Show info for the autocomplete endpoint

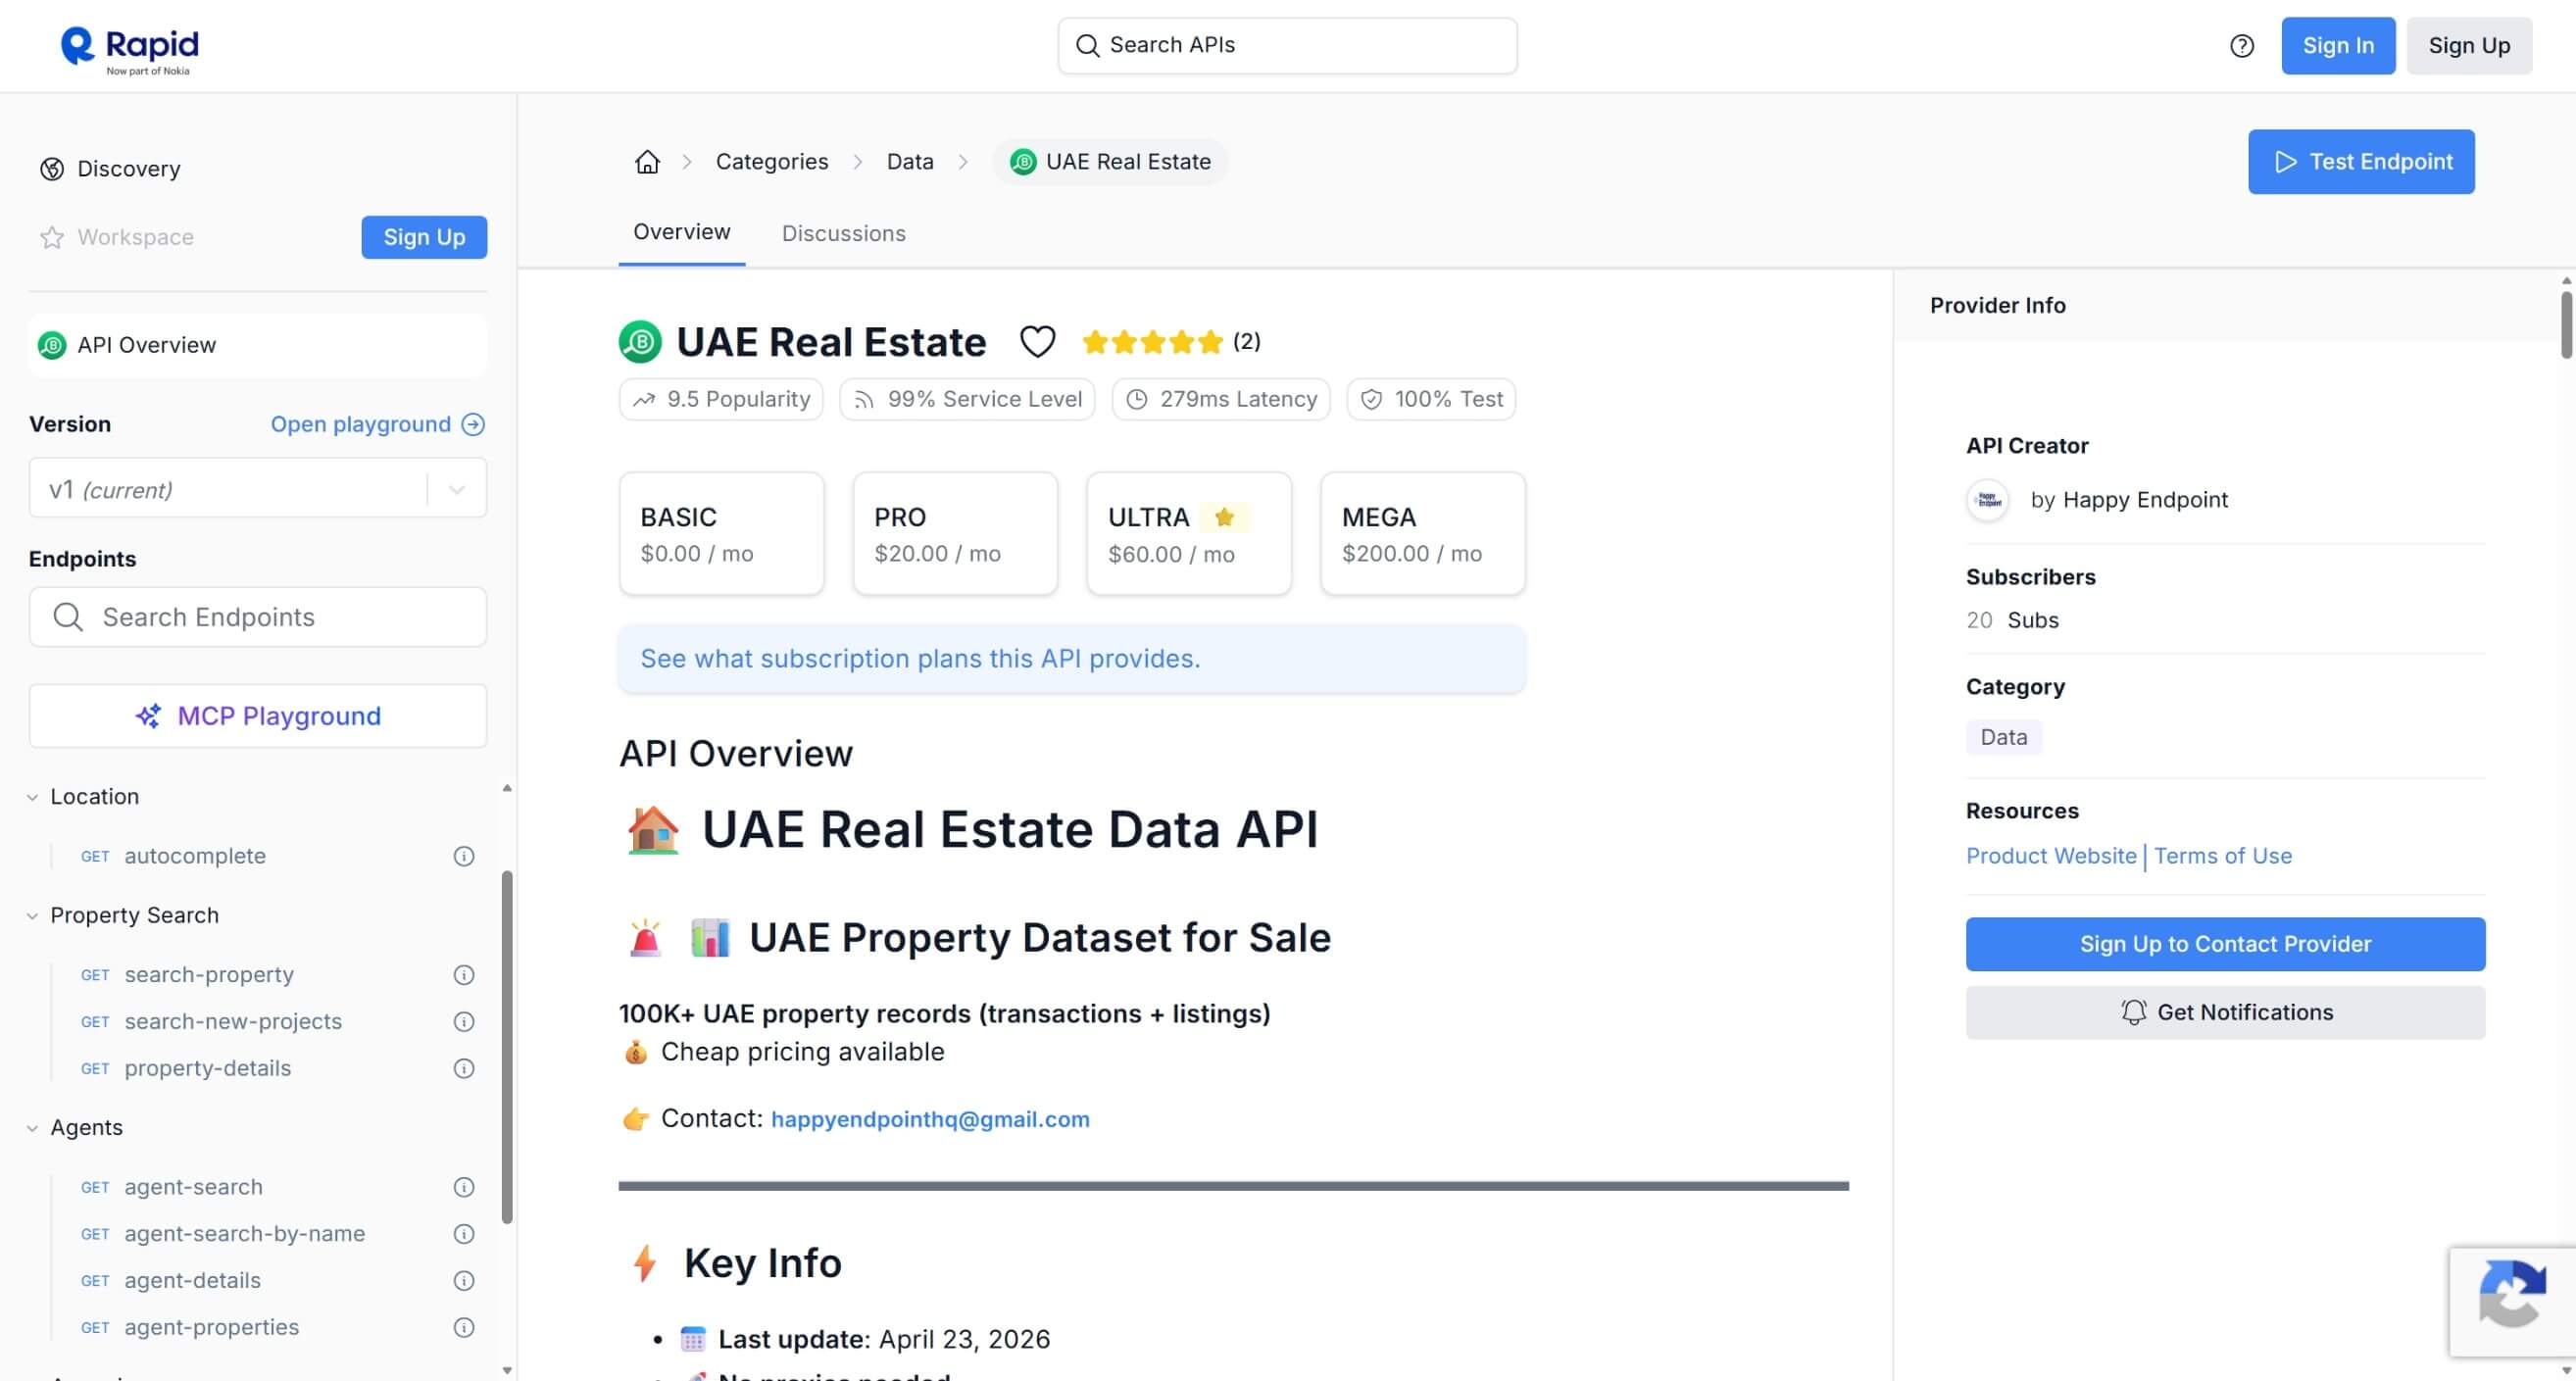(464, 856)
